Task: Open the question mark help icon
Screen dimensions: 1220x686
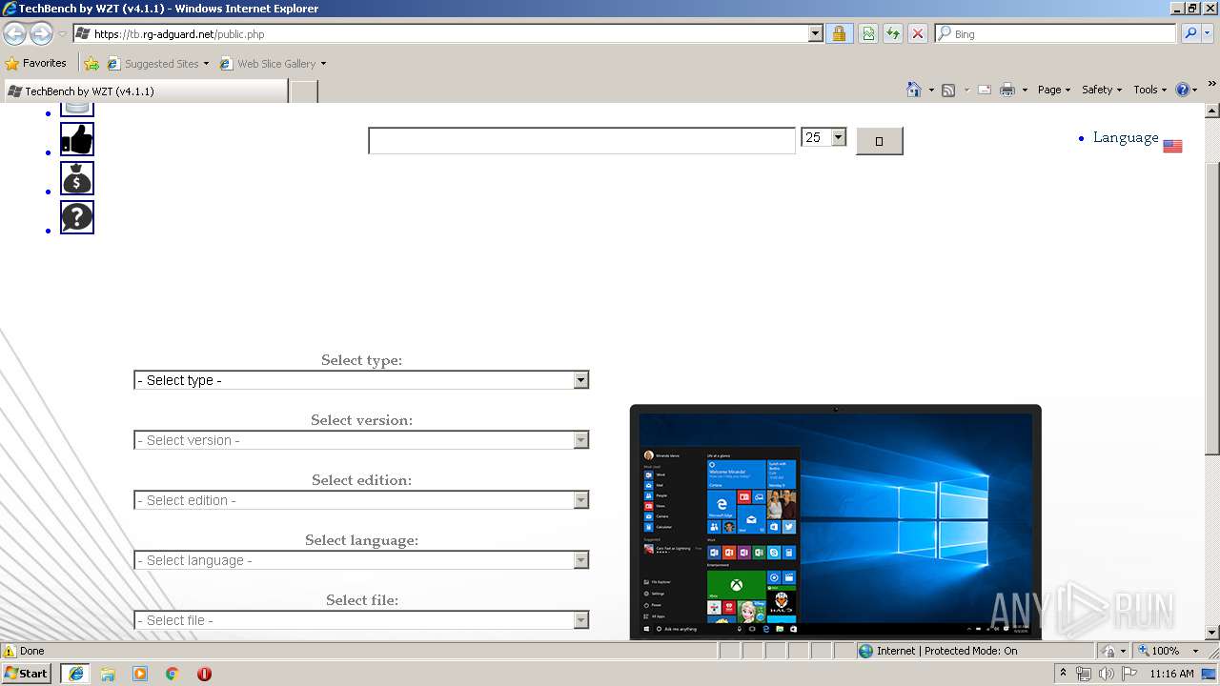Action: tap(77, 217)
